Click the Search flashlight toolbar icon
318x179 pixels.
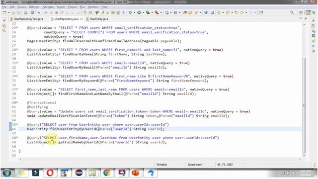[196, 12]
